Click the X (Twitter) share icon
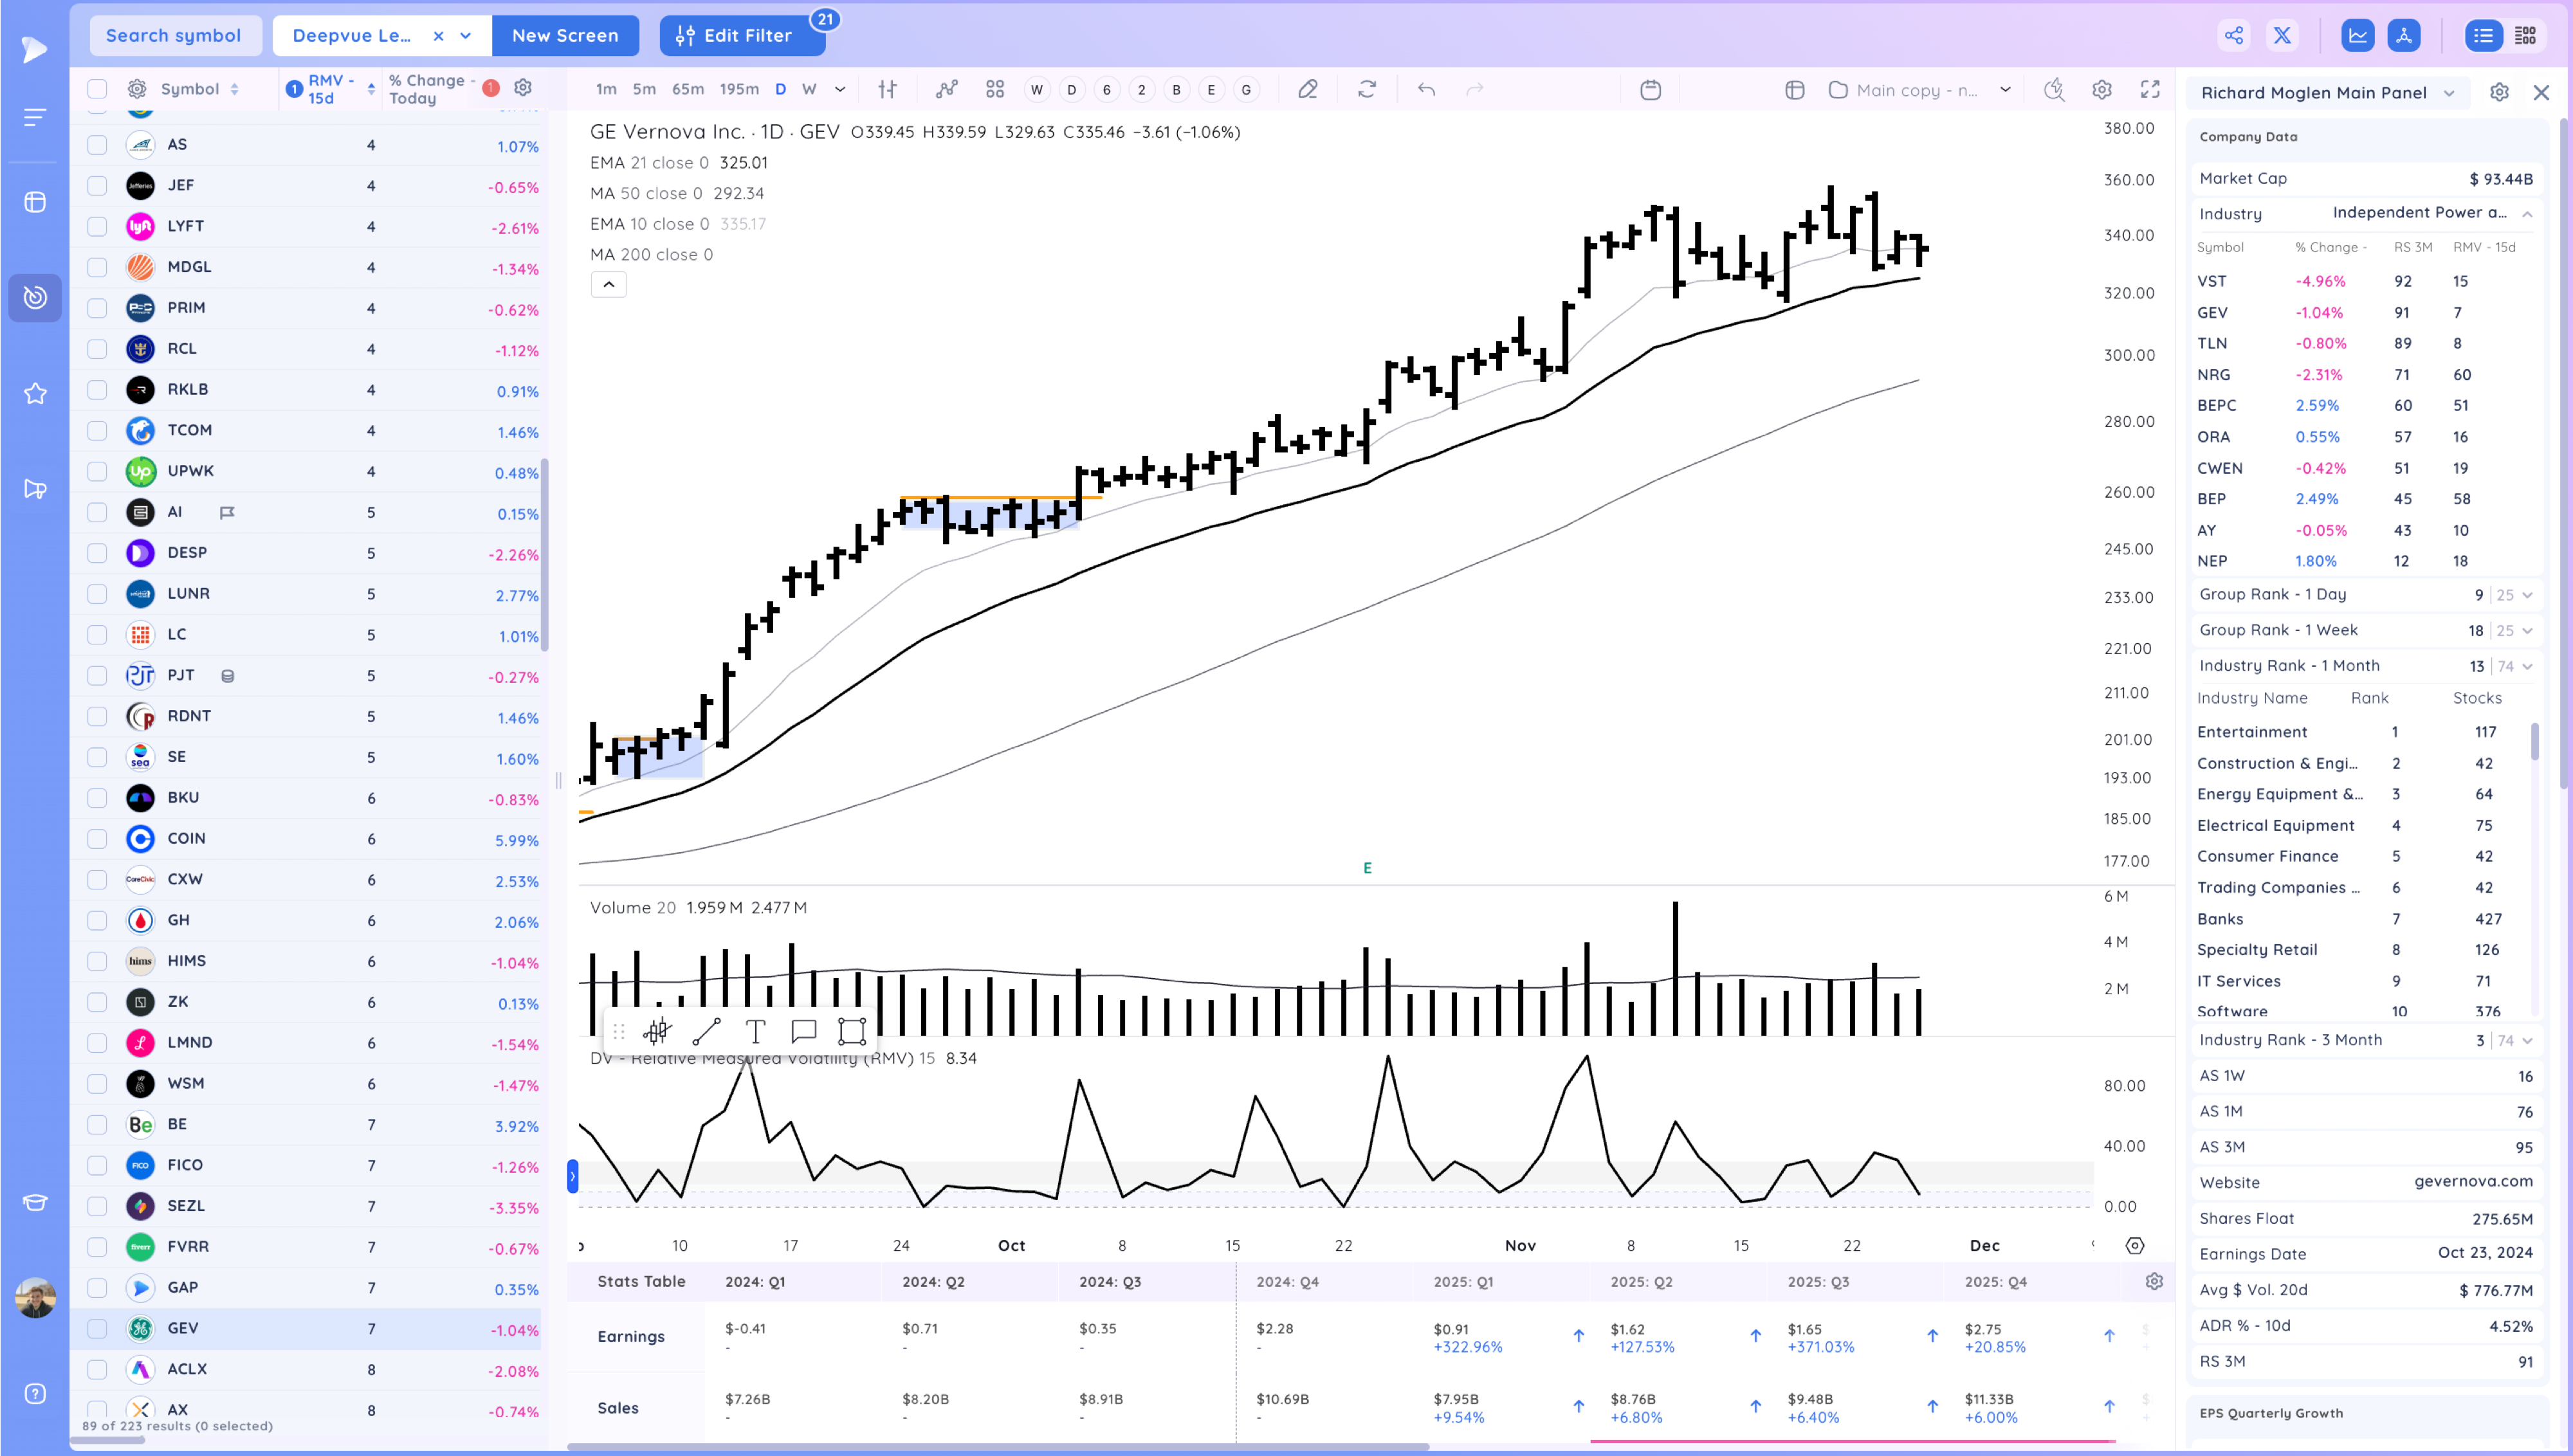2573x1456 pixels. pyautogui.click(x=2282, y=36)
